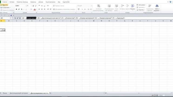This screenshot has width=173, height=97.
Task: Click the Help question mark icon
Action: [171, 2]
